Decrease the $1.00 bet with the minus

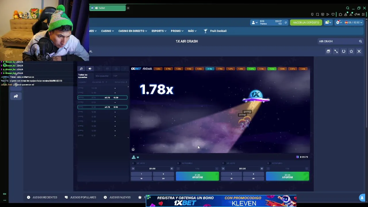pos(133,168)
